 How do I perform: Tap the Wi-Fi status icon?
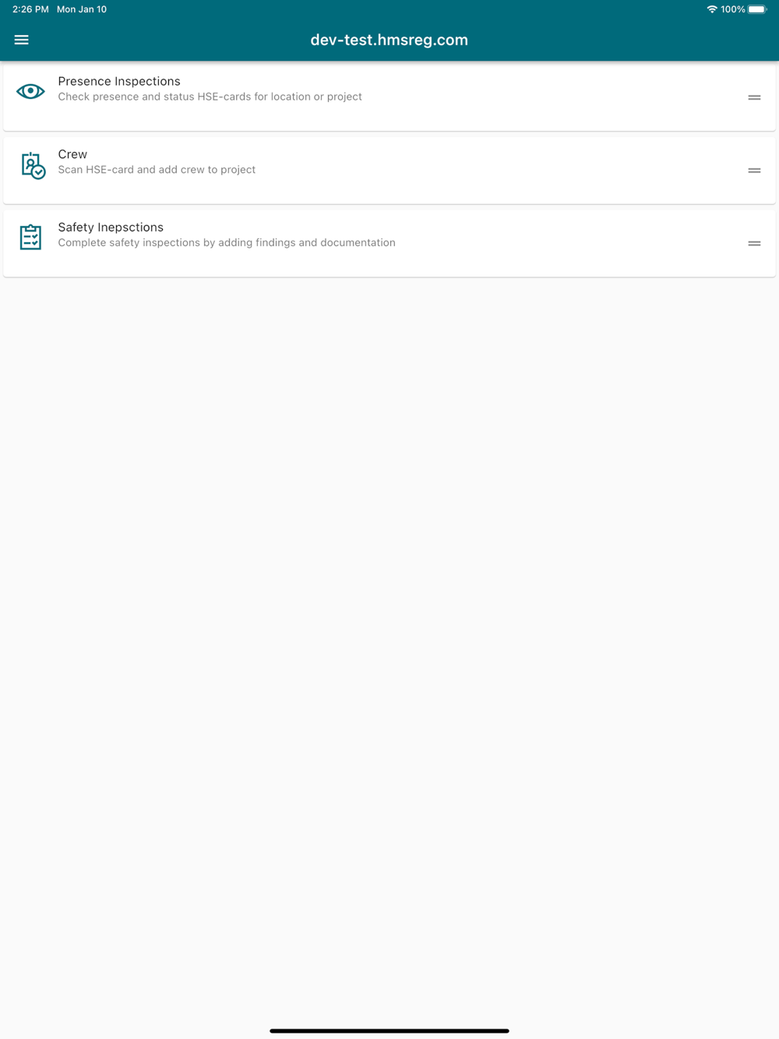pos(712,9)
